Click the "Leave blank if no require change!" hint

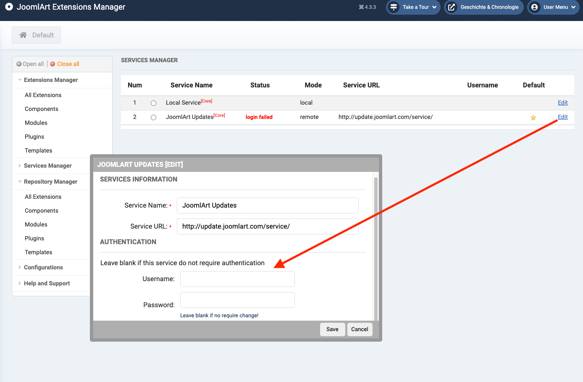pyautogui.click(x=219, y=315)
